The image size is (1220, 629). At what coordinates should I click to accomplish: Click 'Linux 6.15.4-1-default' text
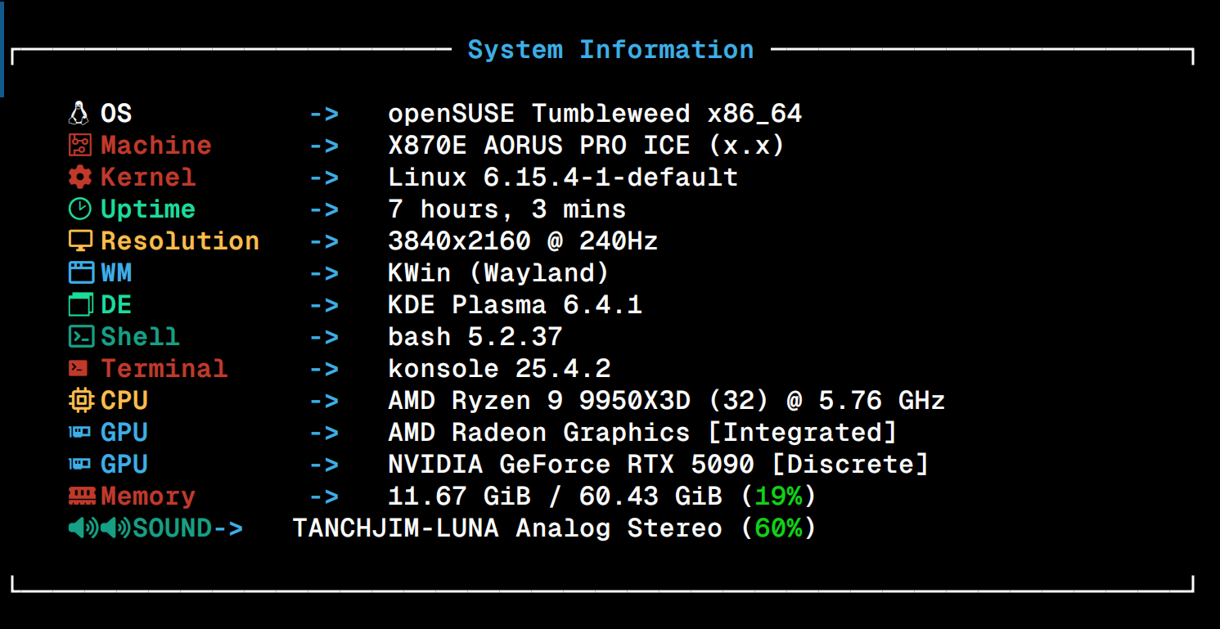[563, 177]
